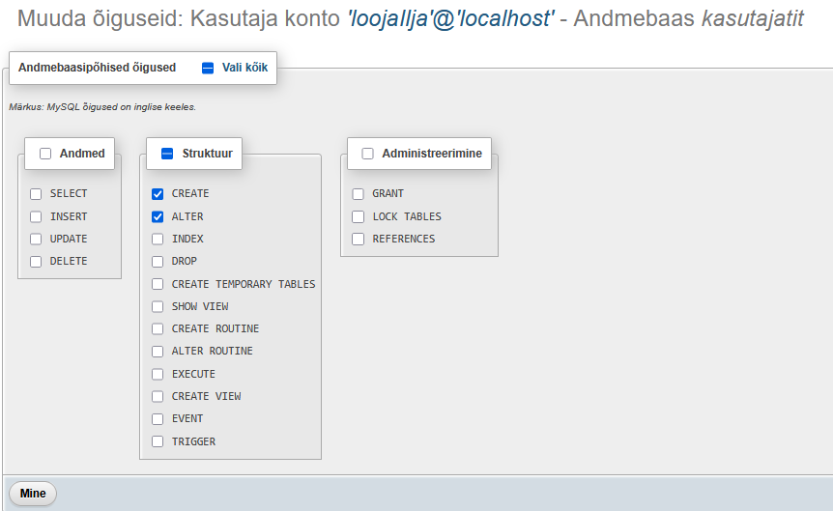This screenshot has width=833, height=511.
Task: Toggle the Struktuur group checkbox
Action: tap(167, 154)
